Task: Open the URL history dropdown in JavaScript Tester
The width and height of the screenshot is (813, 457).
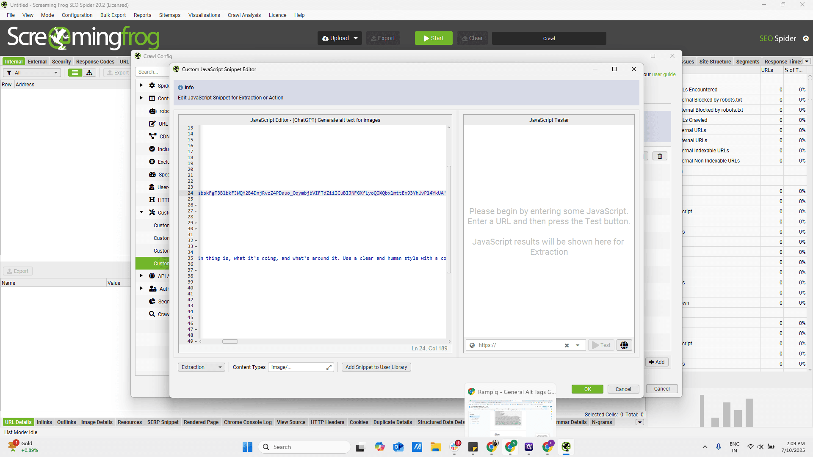Action: (578, 345)
